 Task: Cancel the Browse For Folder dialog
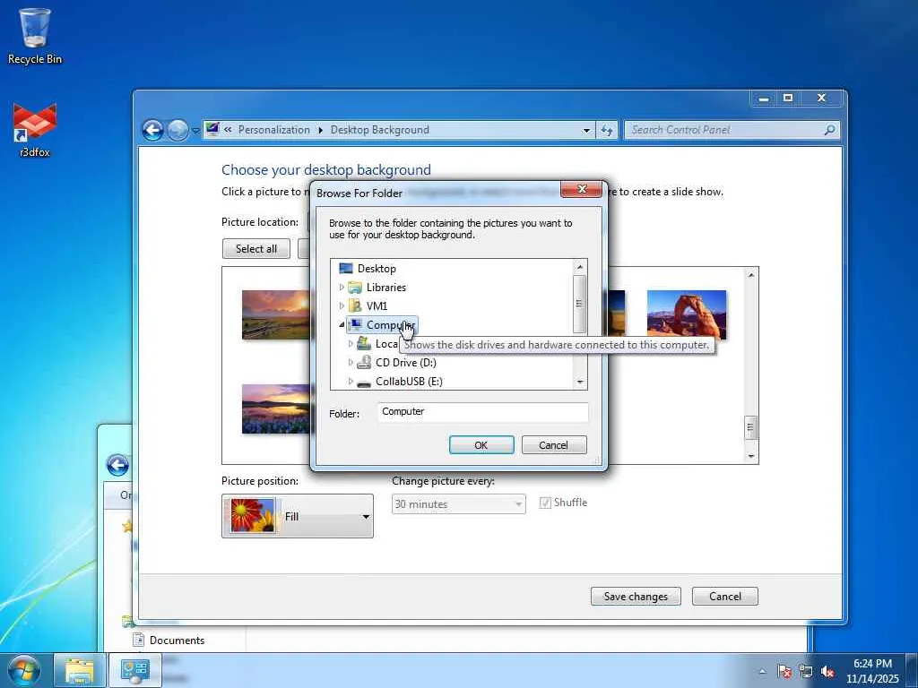(x=553, y=445)
